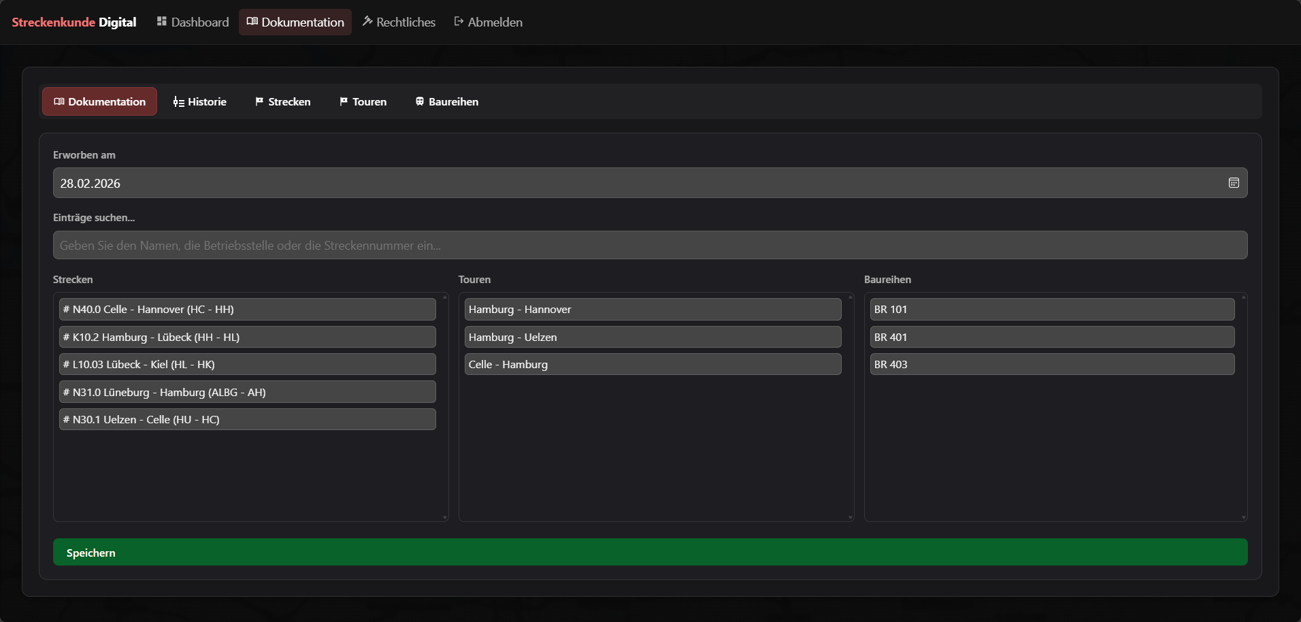This screenshot has height=622, width=1301.
Task: Open the calendar date picker icon
Action: coord(1233,183)
